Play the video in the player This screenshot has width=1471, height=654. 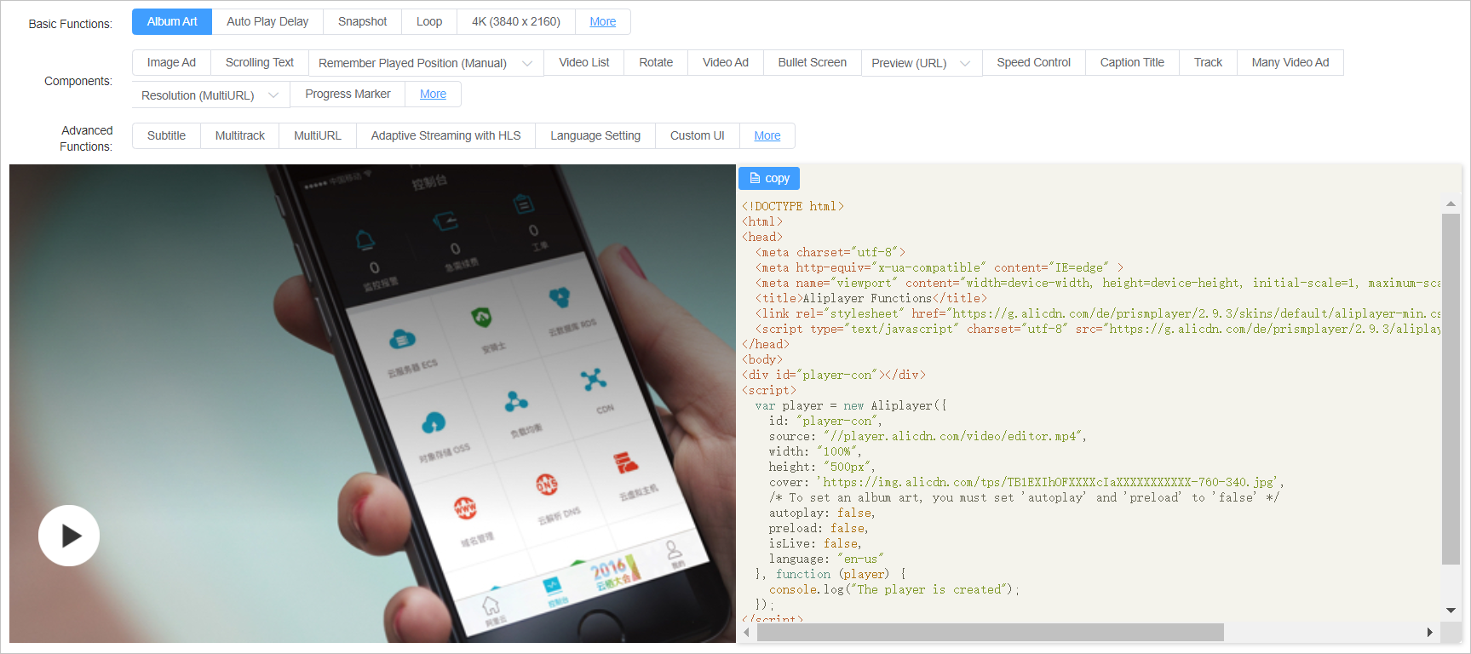click(x=69, y=536)
